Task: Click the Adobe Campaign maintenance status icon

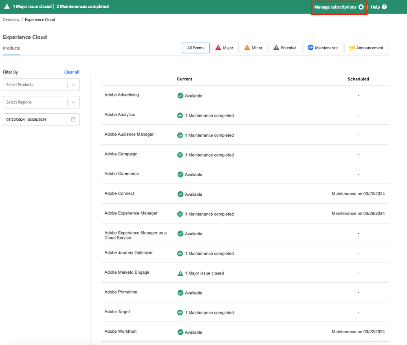Action: tap(180, 155)
